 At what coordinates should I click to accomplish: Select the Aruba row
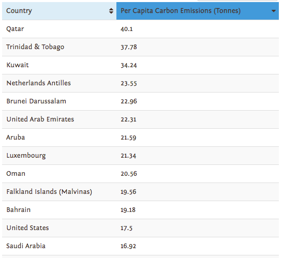[x=140, y=138]
